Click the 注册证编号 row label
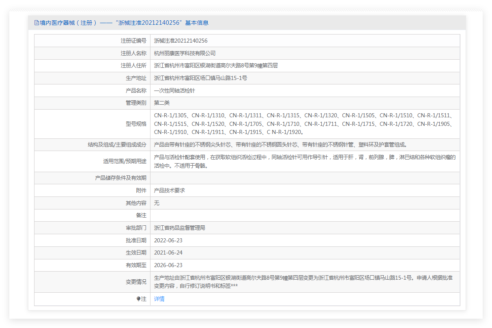 133,41
